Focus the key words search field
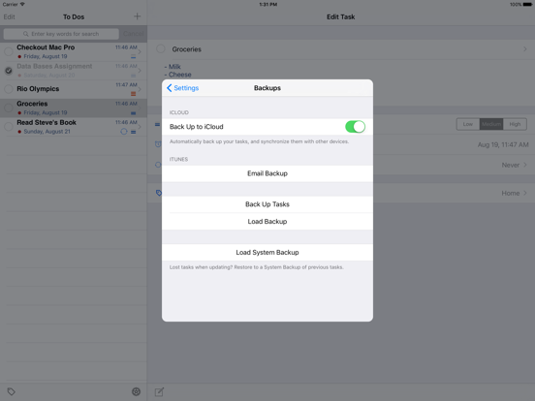Screen dimensions: 535x401 point(61,34)
